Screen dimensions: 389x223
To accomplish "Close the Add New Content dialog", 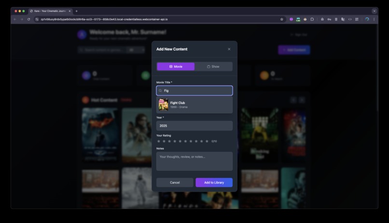I will coord(229,49).
